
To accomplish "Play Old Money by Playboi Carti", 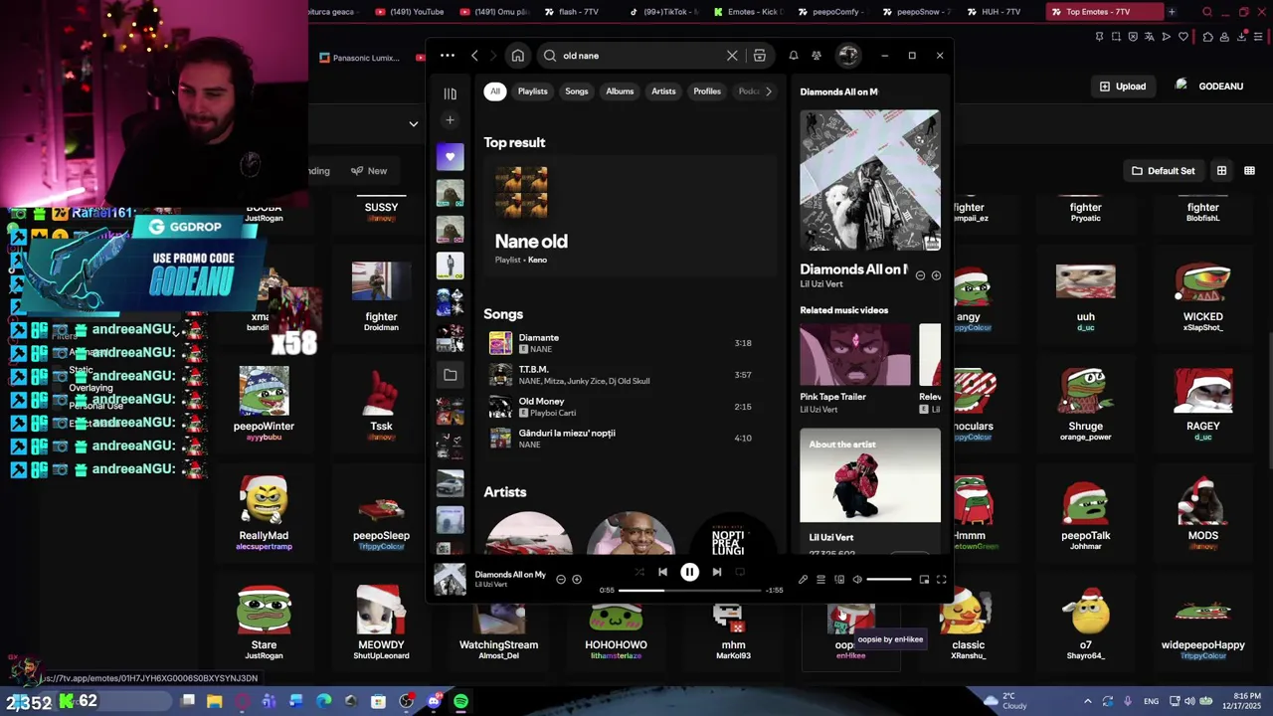I will [x=630, y=407].
